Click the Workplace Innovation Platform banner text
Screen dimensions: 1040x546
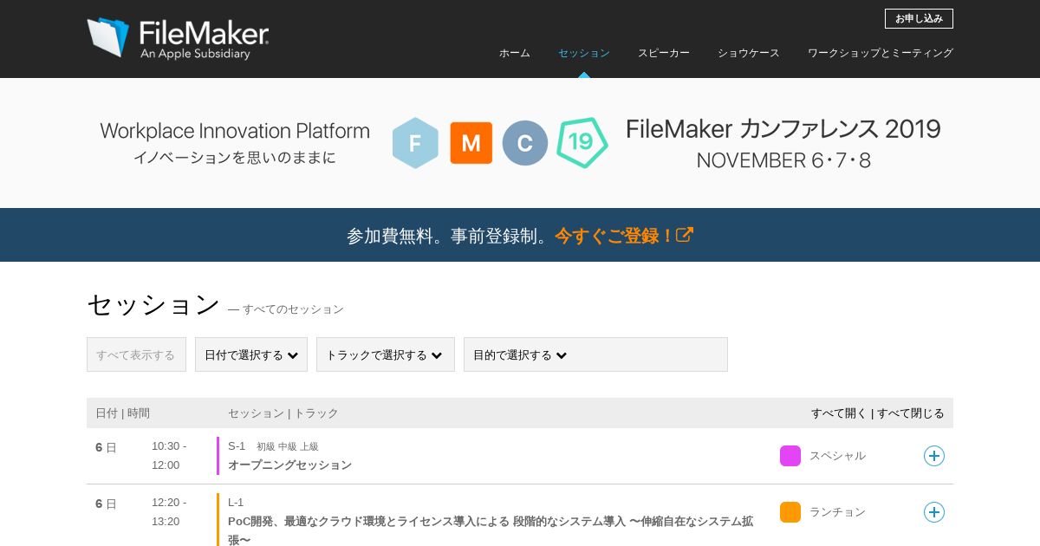tap(235, 131)
